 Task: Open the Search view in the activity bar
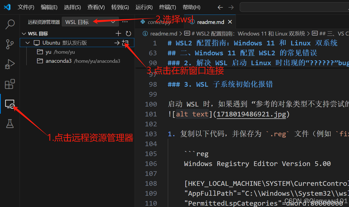coord(10,24)
